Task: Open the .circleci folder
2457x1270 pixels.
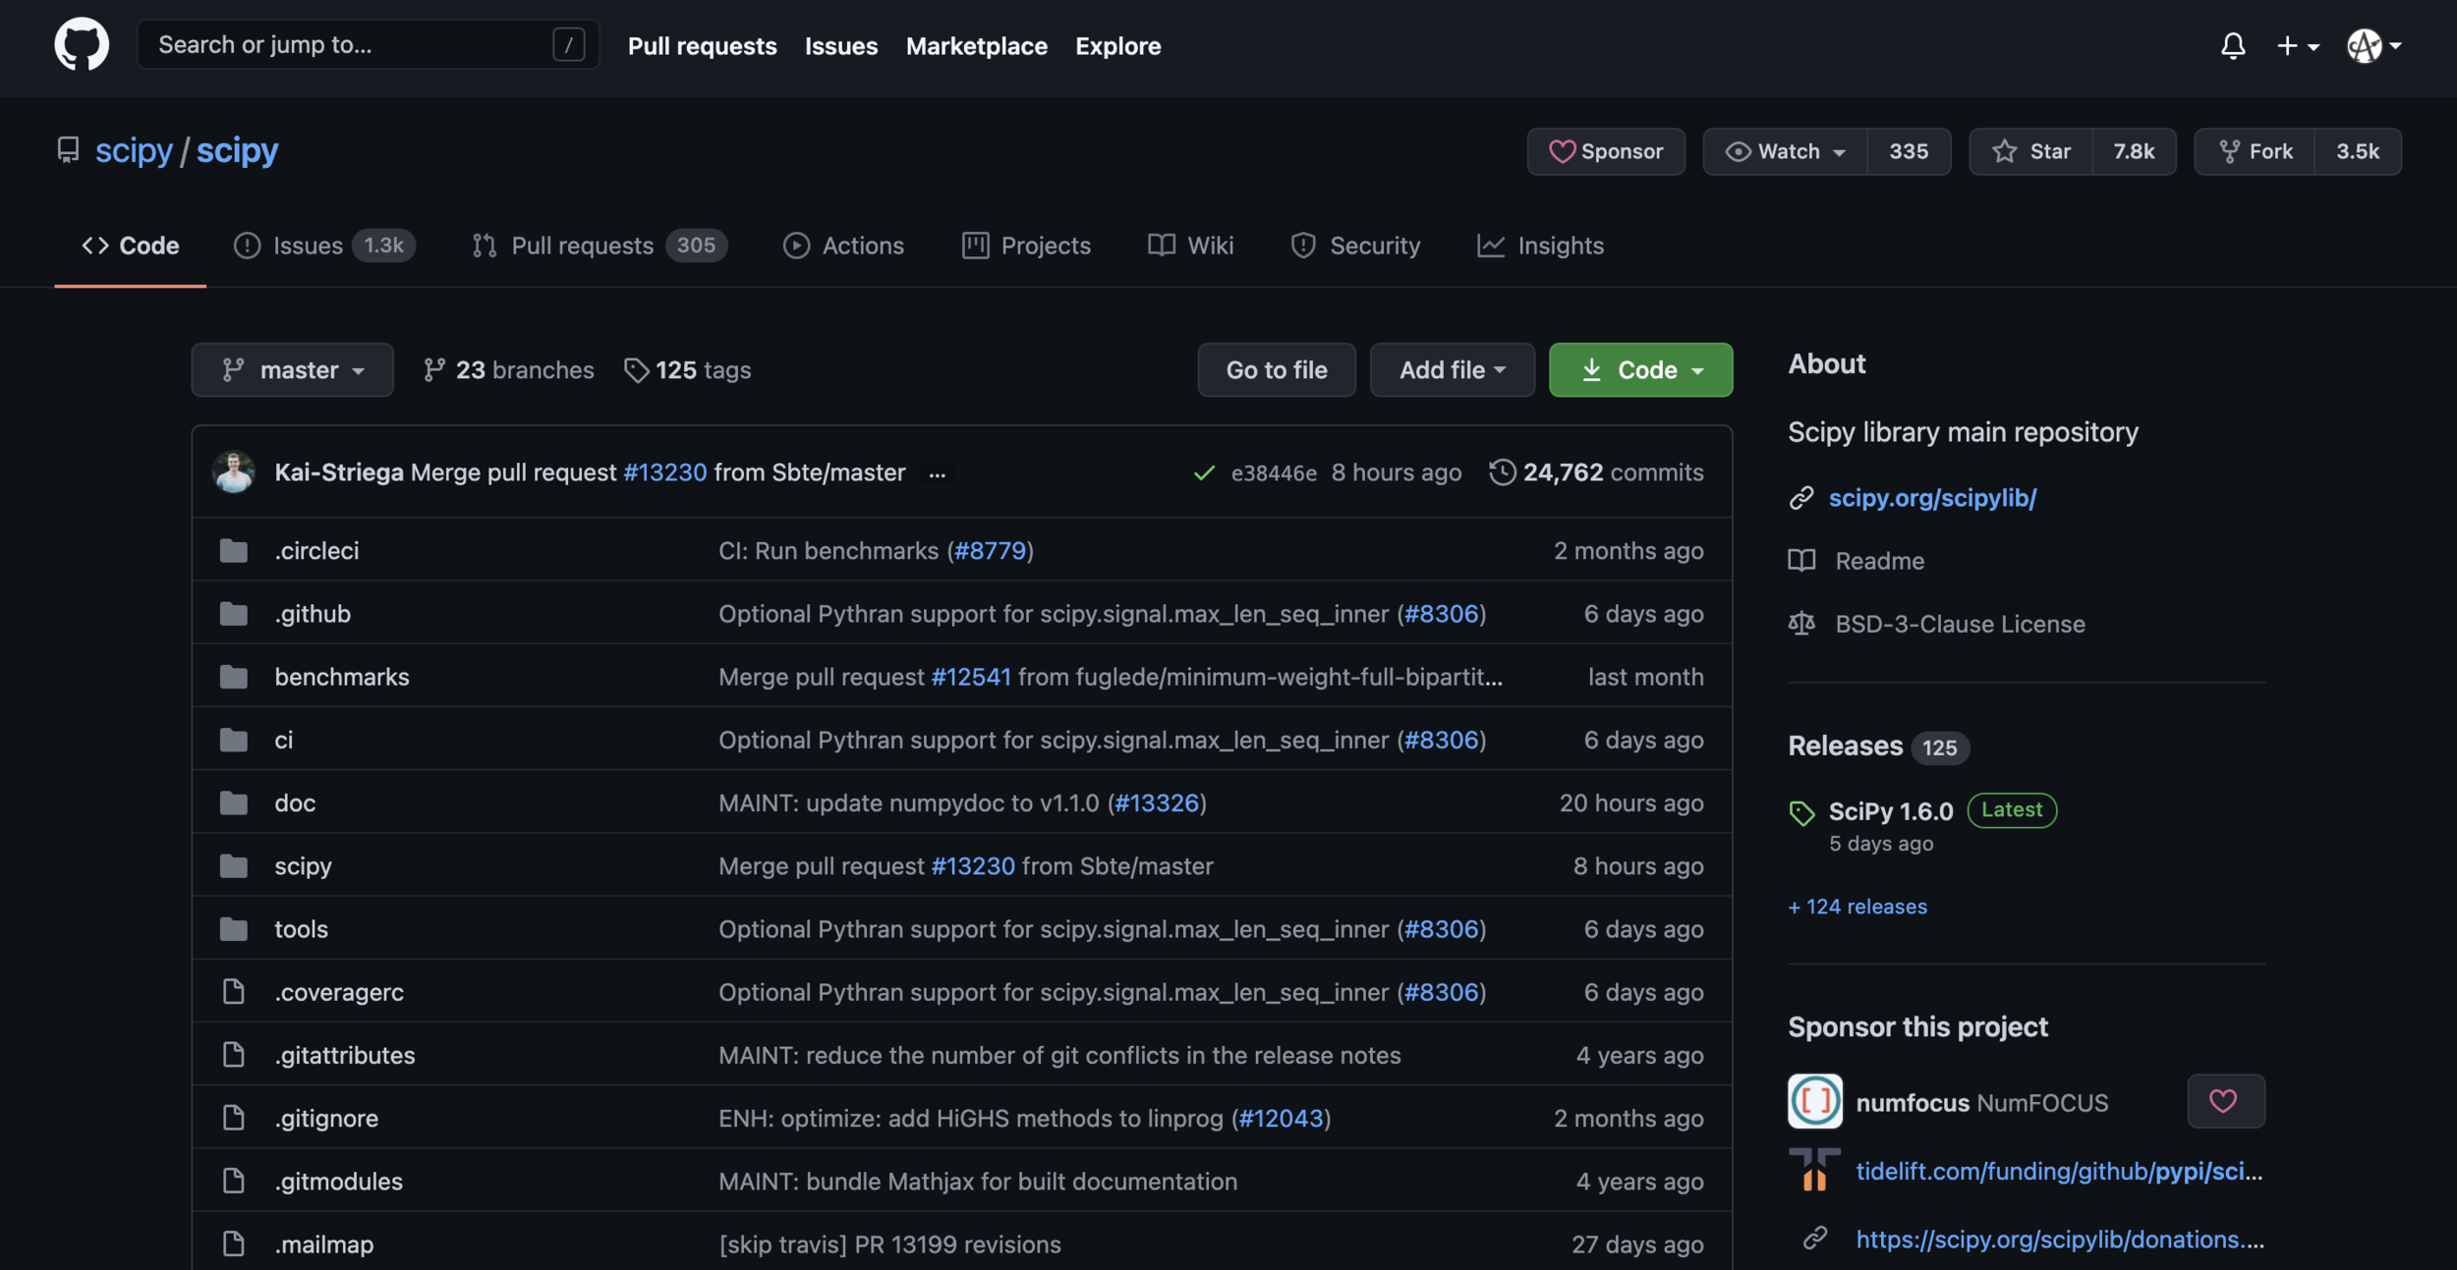Action: click(316, 551)
